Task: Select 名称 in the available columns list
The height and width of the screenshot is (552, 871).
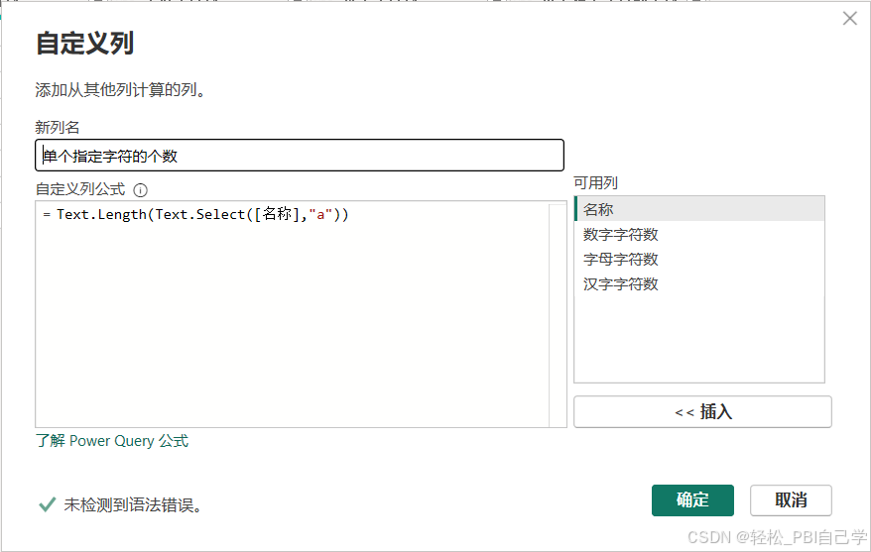Action: [699, 209]
